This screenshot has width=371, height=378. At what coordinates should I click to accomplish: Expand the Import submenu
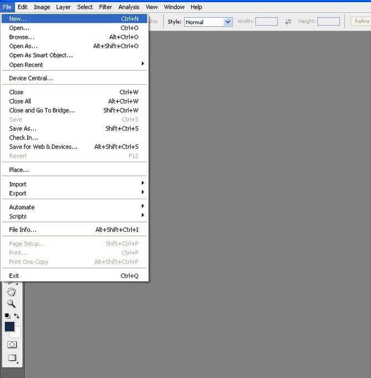[x=75, y=184]
